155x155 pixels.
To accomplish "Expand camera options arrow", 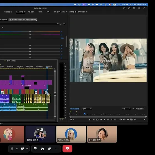I will tap(27, 149).
